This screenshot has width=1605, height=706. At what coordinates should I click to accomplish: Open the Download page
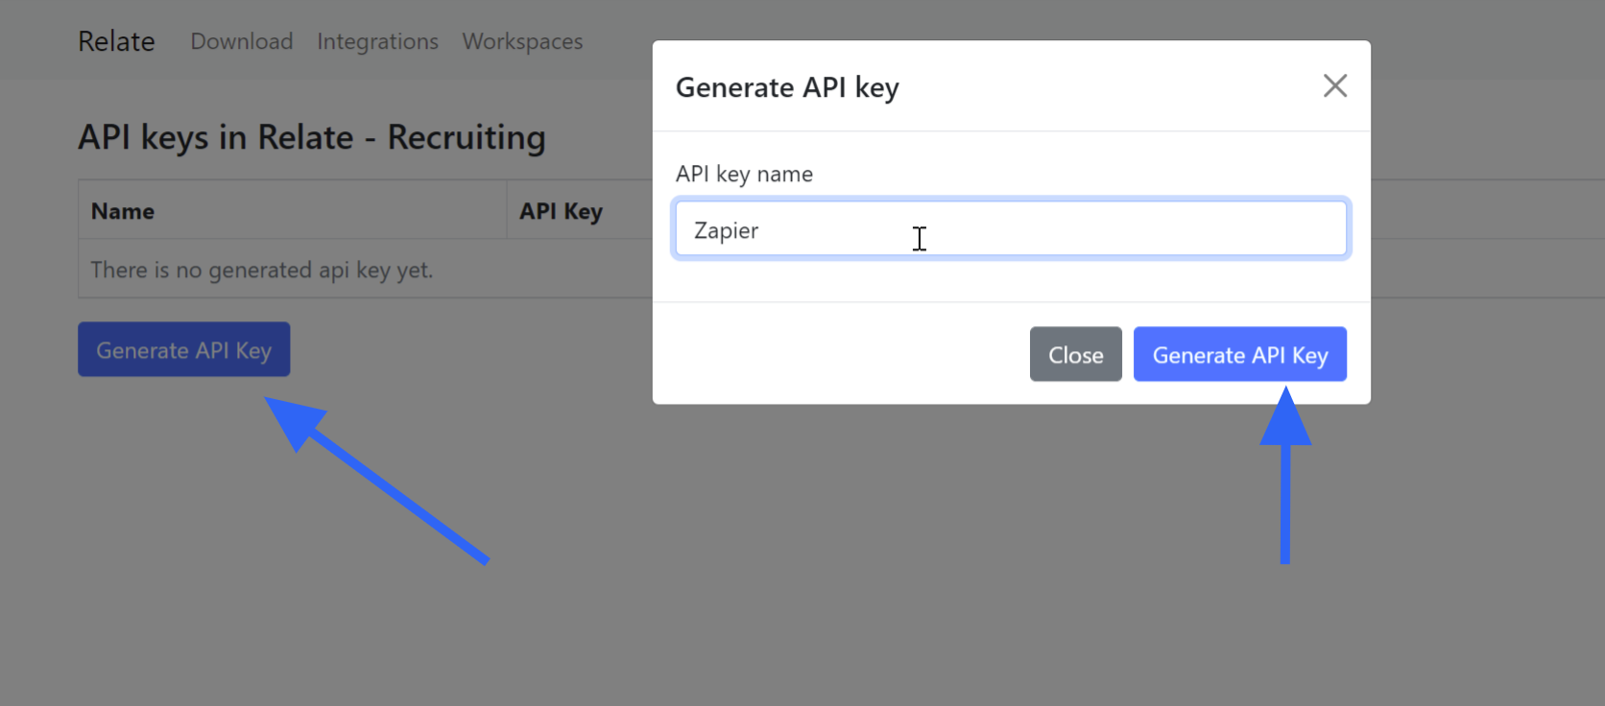(241, 41)
